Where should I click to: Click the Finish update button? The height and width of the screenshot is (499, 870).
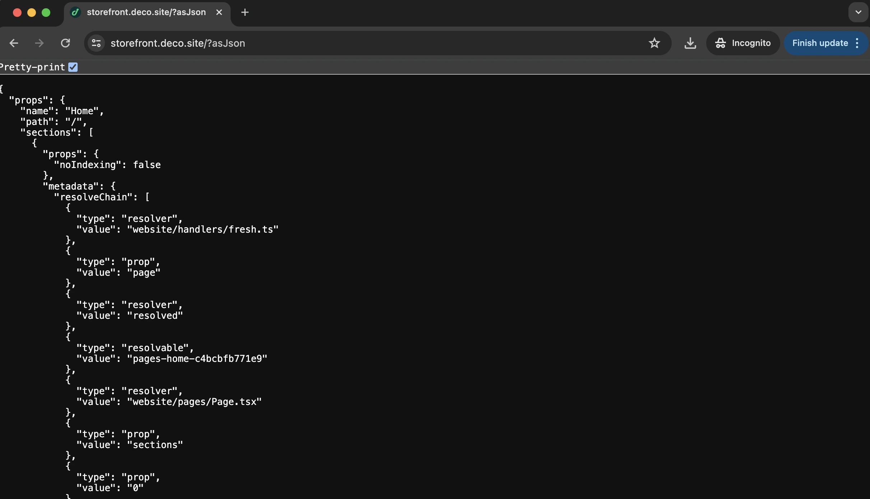point(820,43)
